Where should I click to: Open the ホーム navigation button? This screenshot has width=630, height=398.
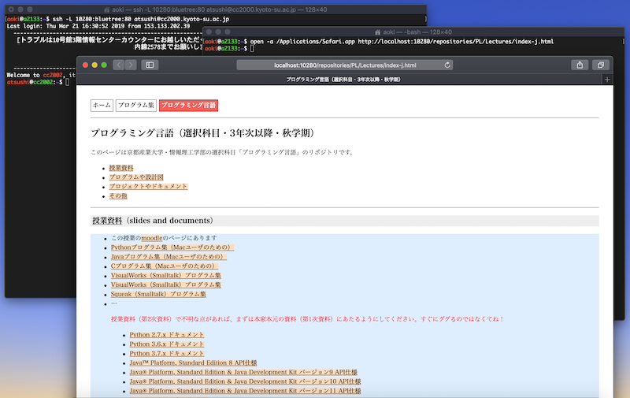tap(102, 106)
